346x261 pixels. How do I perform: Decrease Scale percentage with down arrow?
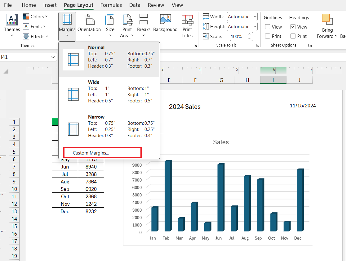tap(249, 39)
